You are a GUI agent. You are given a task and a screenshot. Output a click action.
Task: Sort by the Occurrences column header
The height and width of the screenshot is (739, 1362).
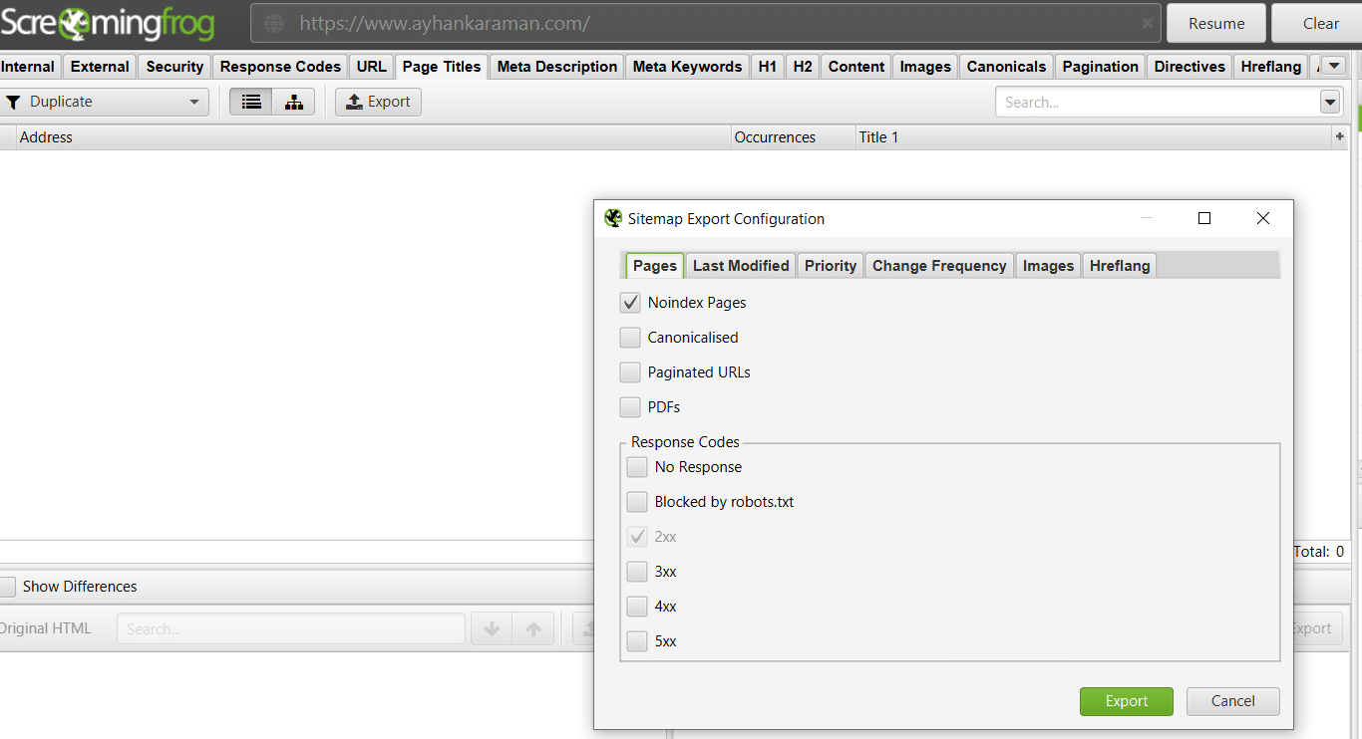[x=794, y=137]
